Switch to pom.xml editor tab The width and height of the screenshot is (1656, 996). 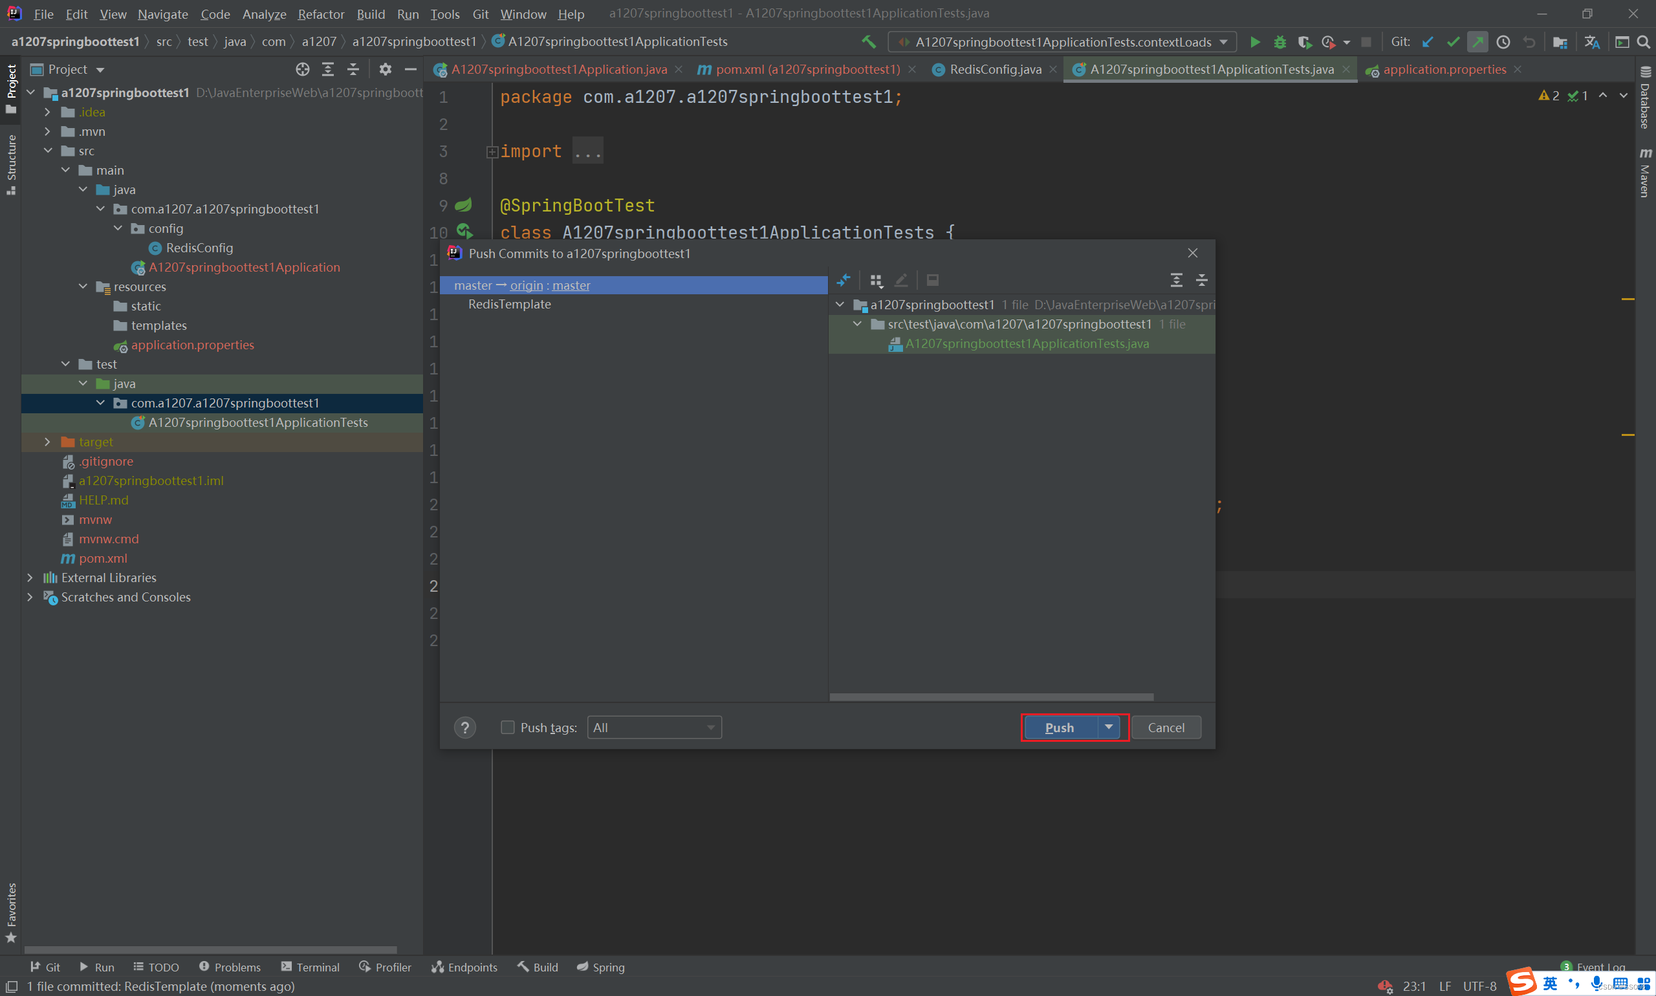click(807, 69)
